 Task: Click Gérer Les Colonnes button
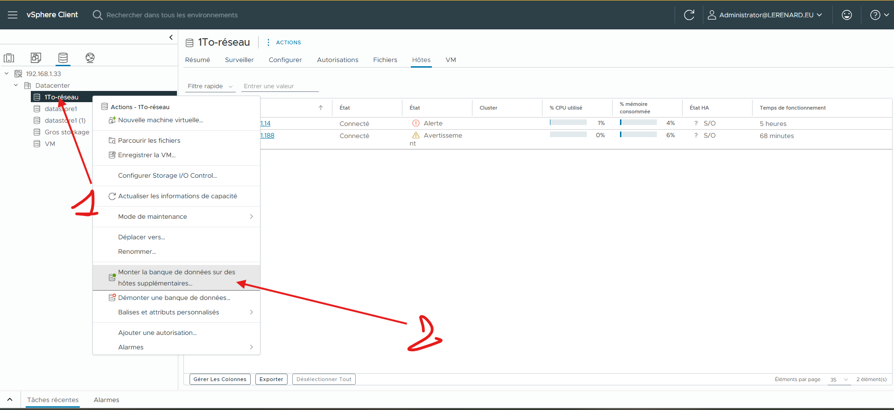pos(220,379)
